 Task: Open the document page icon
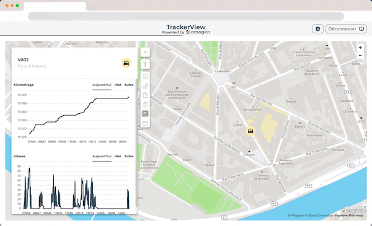point(145,95)
